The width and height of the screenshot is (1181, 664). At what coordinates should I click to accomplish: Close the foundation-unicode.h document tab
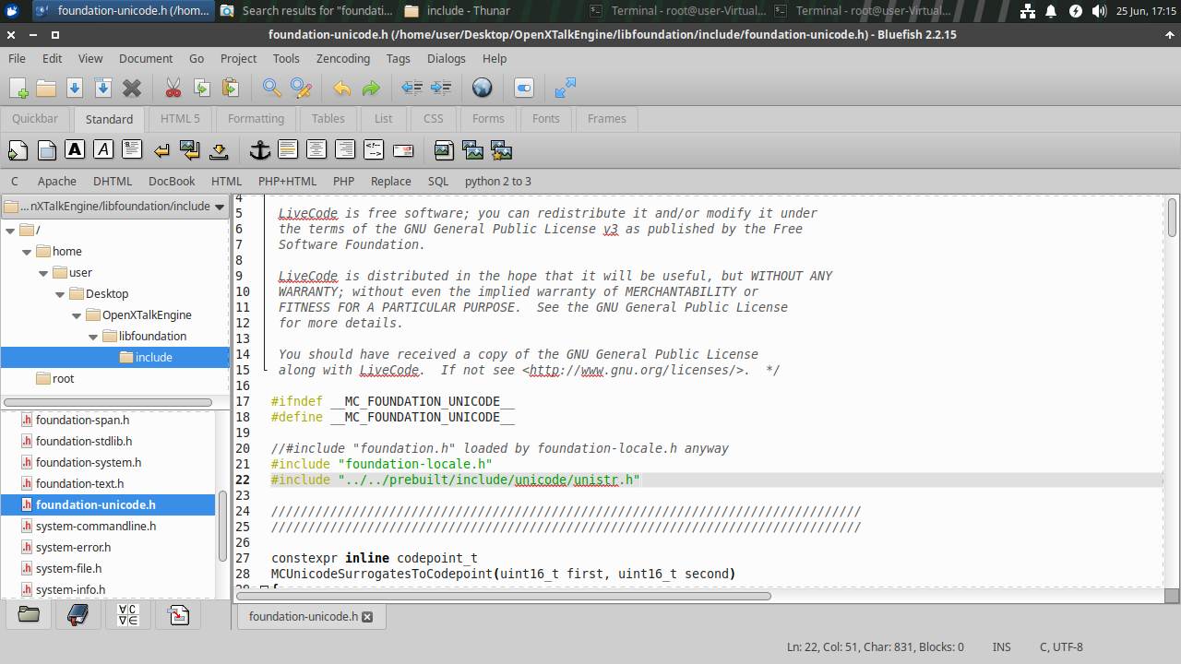[367, 616]
